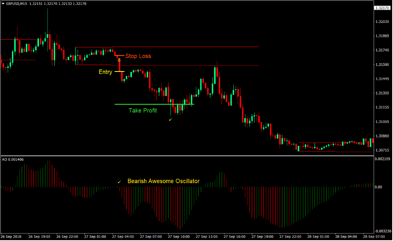This screenshot has width=393, height=241.
Task: Click the yellow checkmark below the Take Profit zone
Action: pyautogui.click(x=170, y=120)
